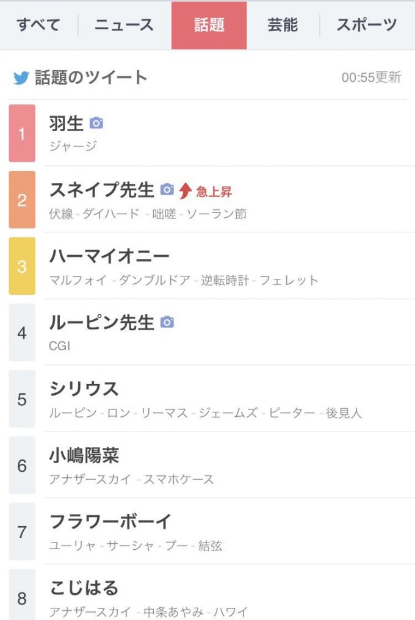Open the こじはる trending topic
This screenshot has width=415, height=620.
click(84, 588)
